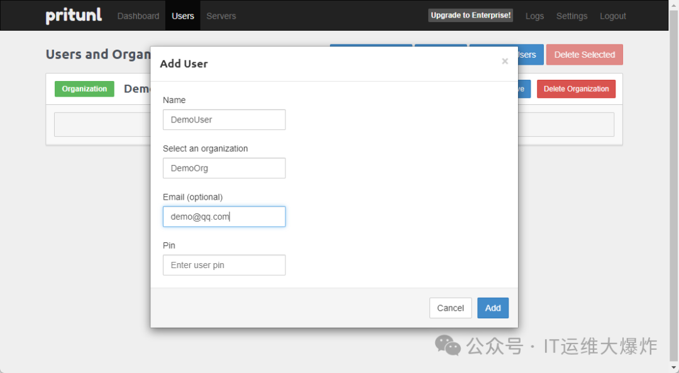This screenshot has width=679, height=373.
Task: Go to the Servers page
Action: pos(221,16)
